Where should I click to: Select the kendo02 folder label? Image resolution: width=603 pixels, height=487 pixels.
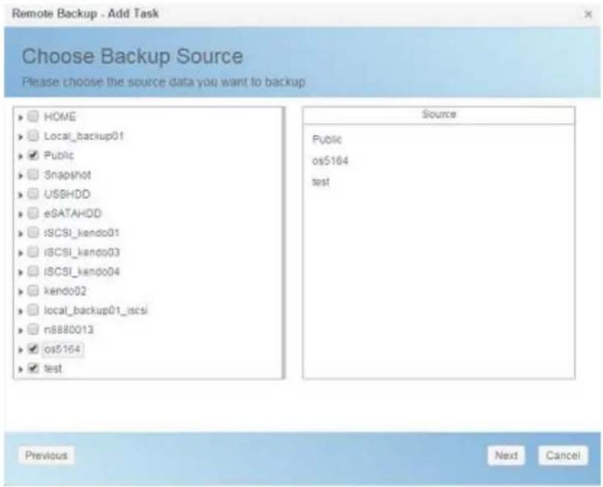click(66, 291)
